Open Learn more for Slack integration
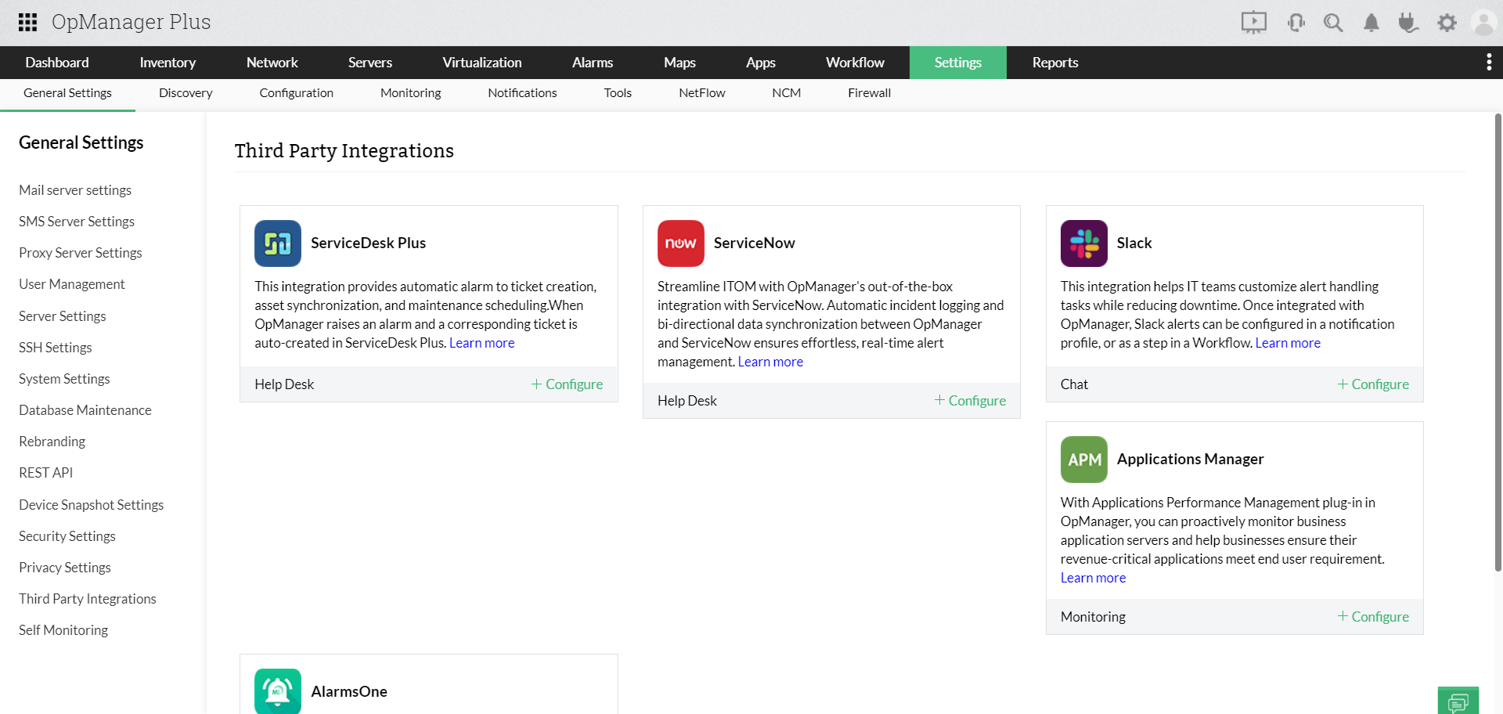The image size is (1503, 714). 1288,342
